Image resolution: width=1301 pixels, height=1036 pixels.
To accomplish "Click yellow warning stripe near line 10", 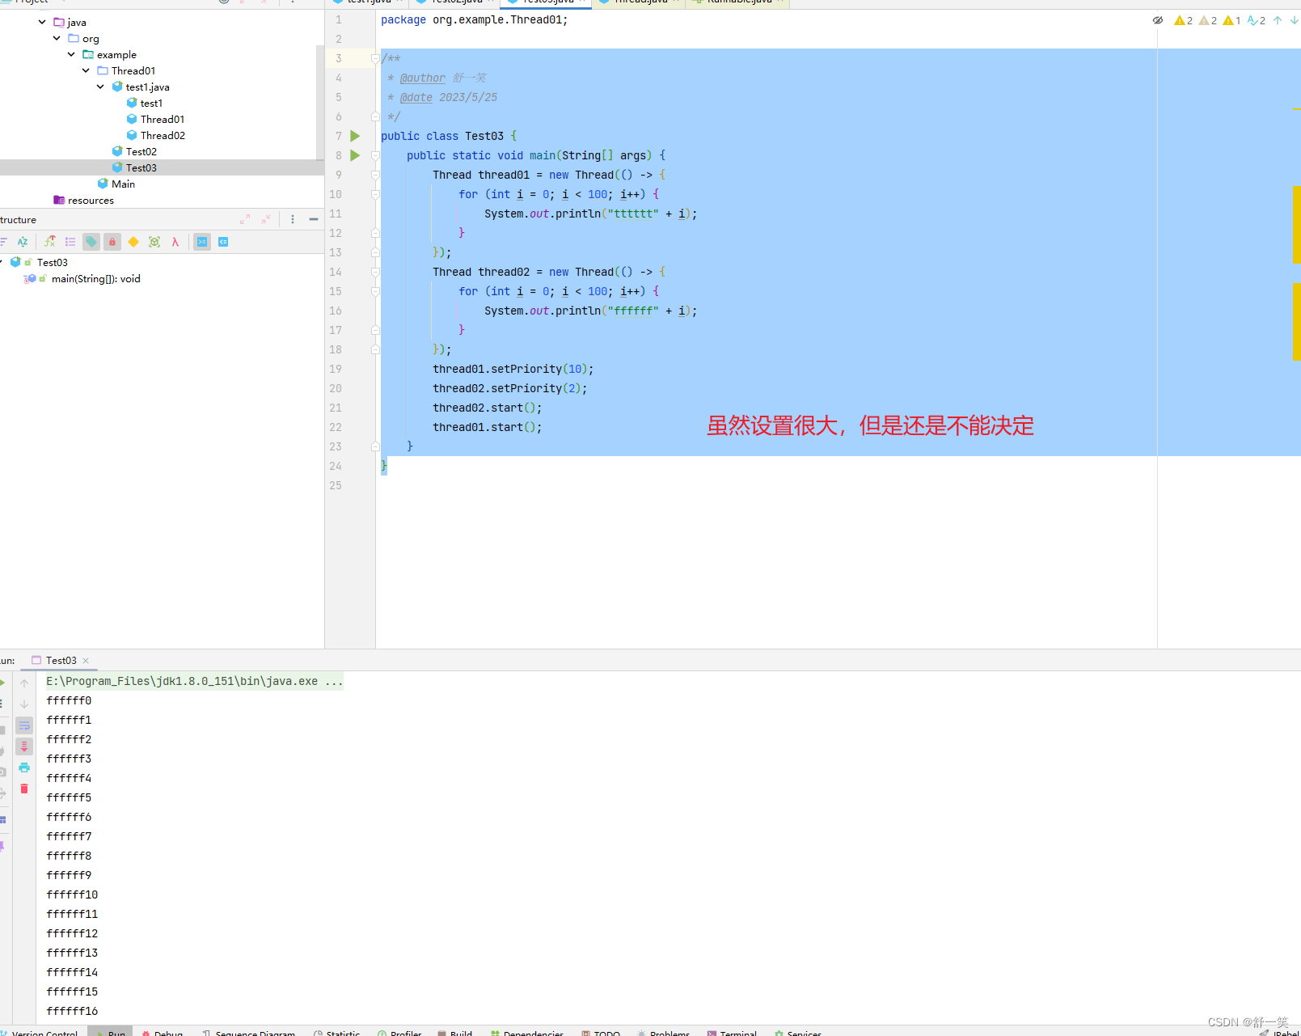I will (1297, 224).
